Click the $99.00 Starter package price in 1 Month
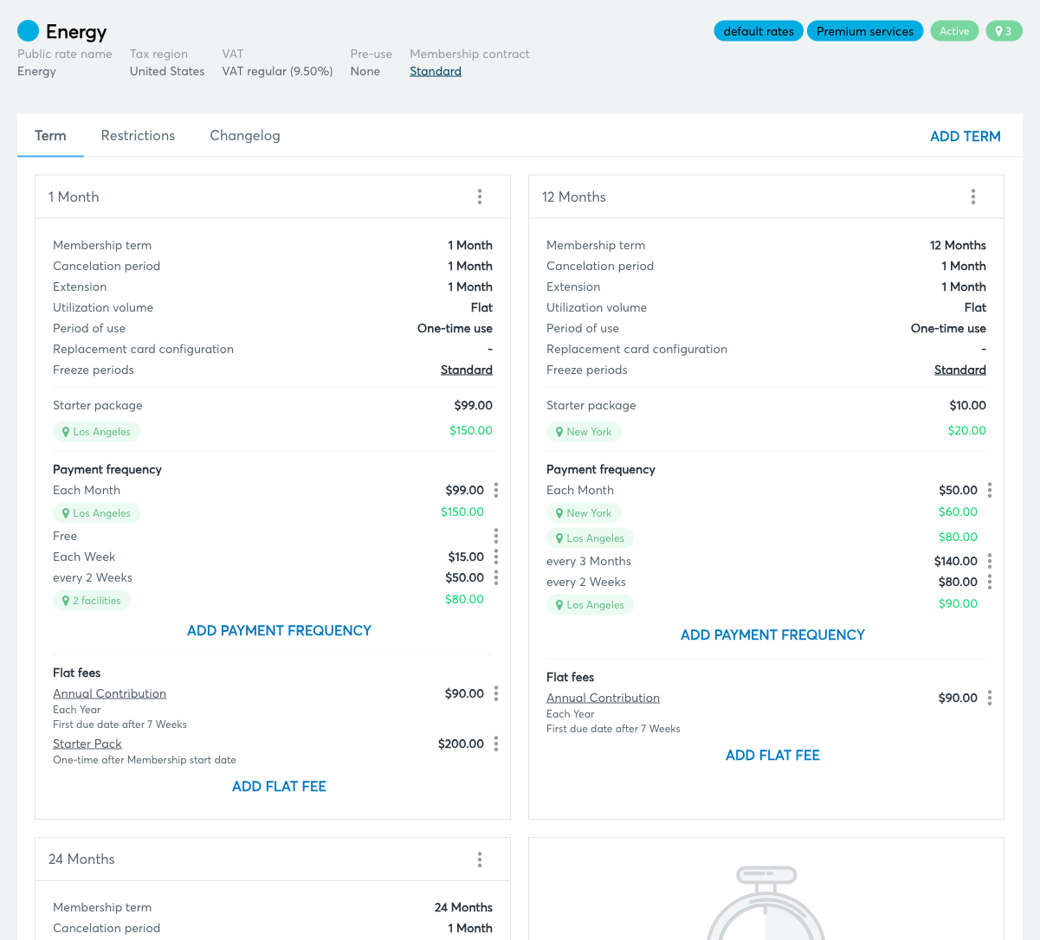Image resolution: width=1040 pixels, height=940 pixels. (474, 405)
